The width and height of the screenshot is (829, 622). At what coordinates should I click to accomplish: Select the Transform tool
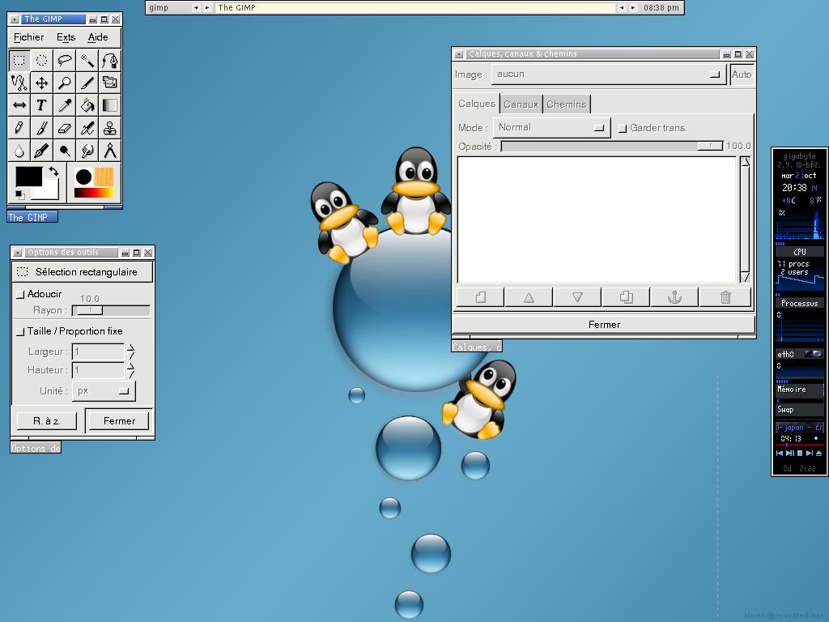point(109,83)
